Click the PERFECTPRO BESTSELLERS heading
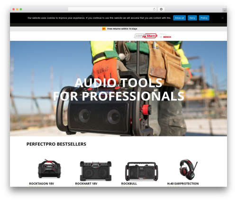 click(x=56, y=144)
